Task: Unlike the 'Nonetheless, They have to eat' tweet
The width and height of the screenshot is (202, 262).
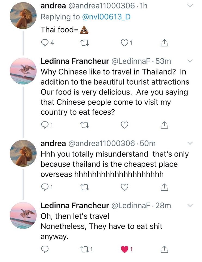Action: [x=124, y=249]
